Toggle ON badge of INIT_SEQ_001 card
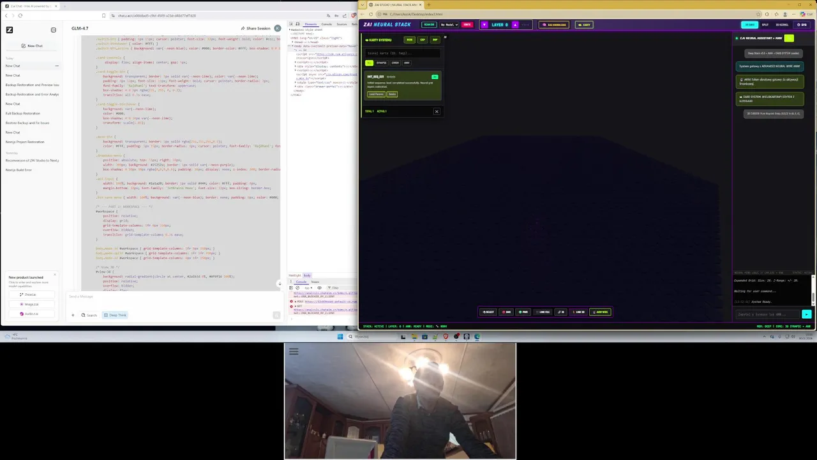Screen dimensions: 817x460 click(x=435, y=77)
